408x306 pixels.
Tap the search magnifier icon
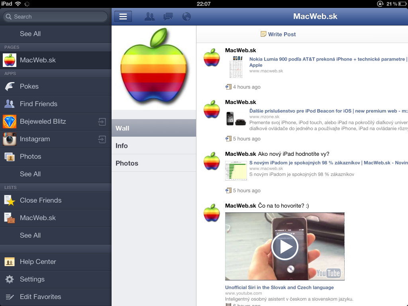click(x=9, y=17)
